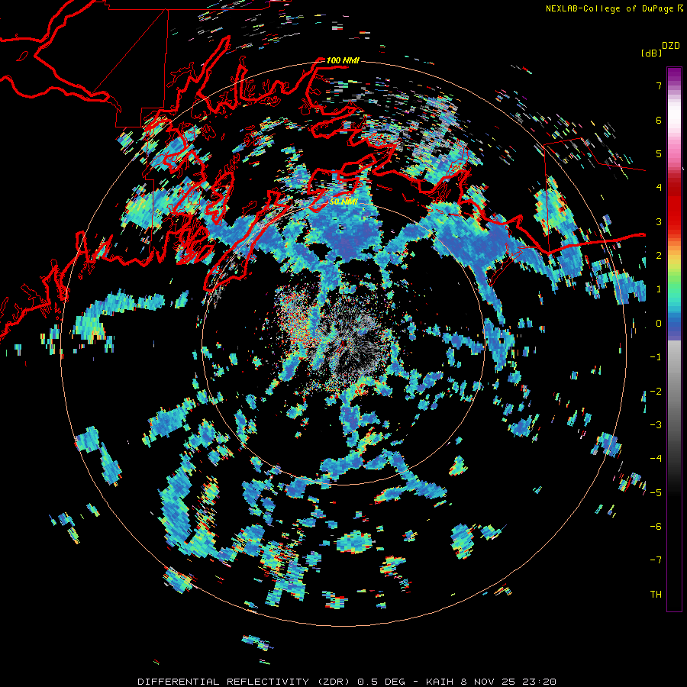Click the 0 value on color scale
This screenshot has height=687, width=687.
click(x=659, y=324)
